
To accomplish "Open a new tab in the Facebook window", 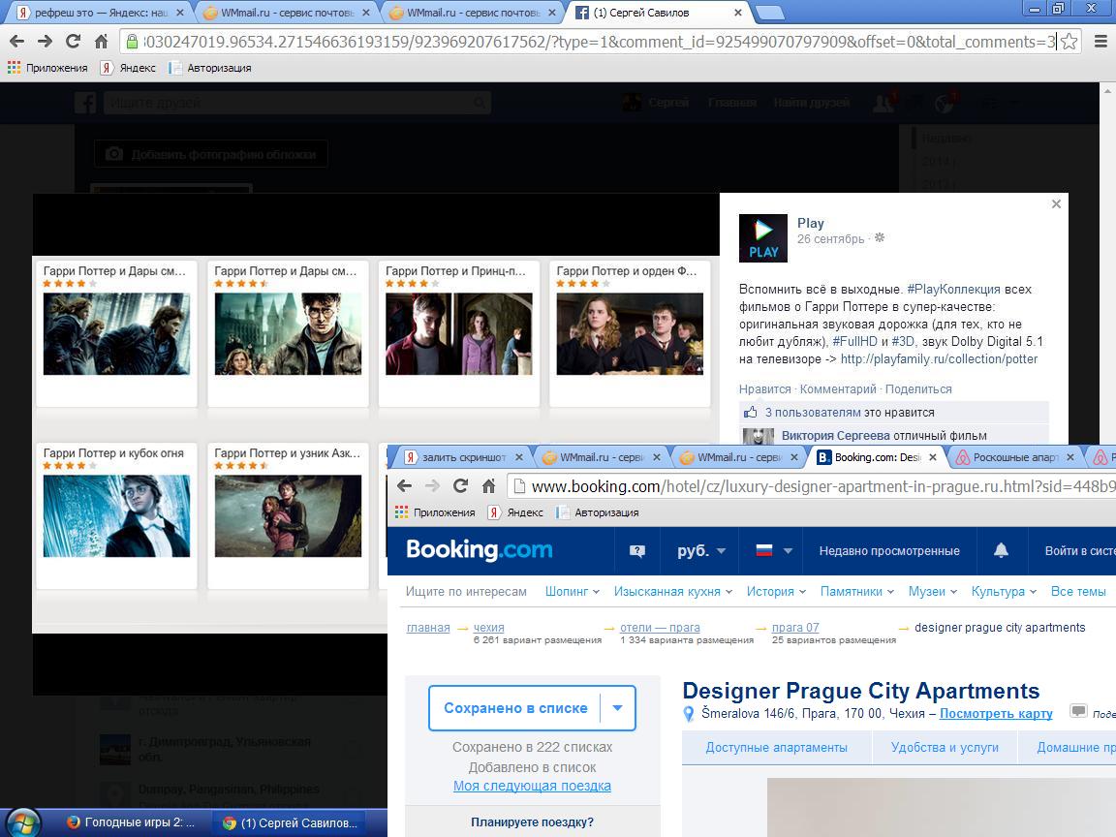I will point(769,12).
